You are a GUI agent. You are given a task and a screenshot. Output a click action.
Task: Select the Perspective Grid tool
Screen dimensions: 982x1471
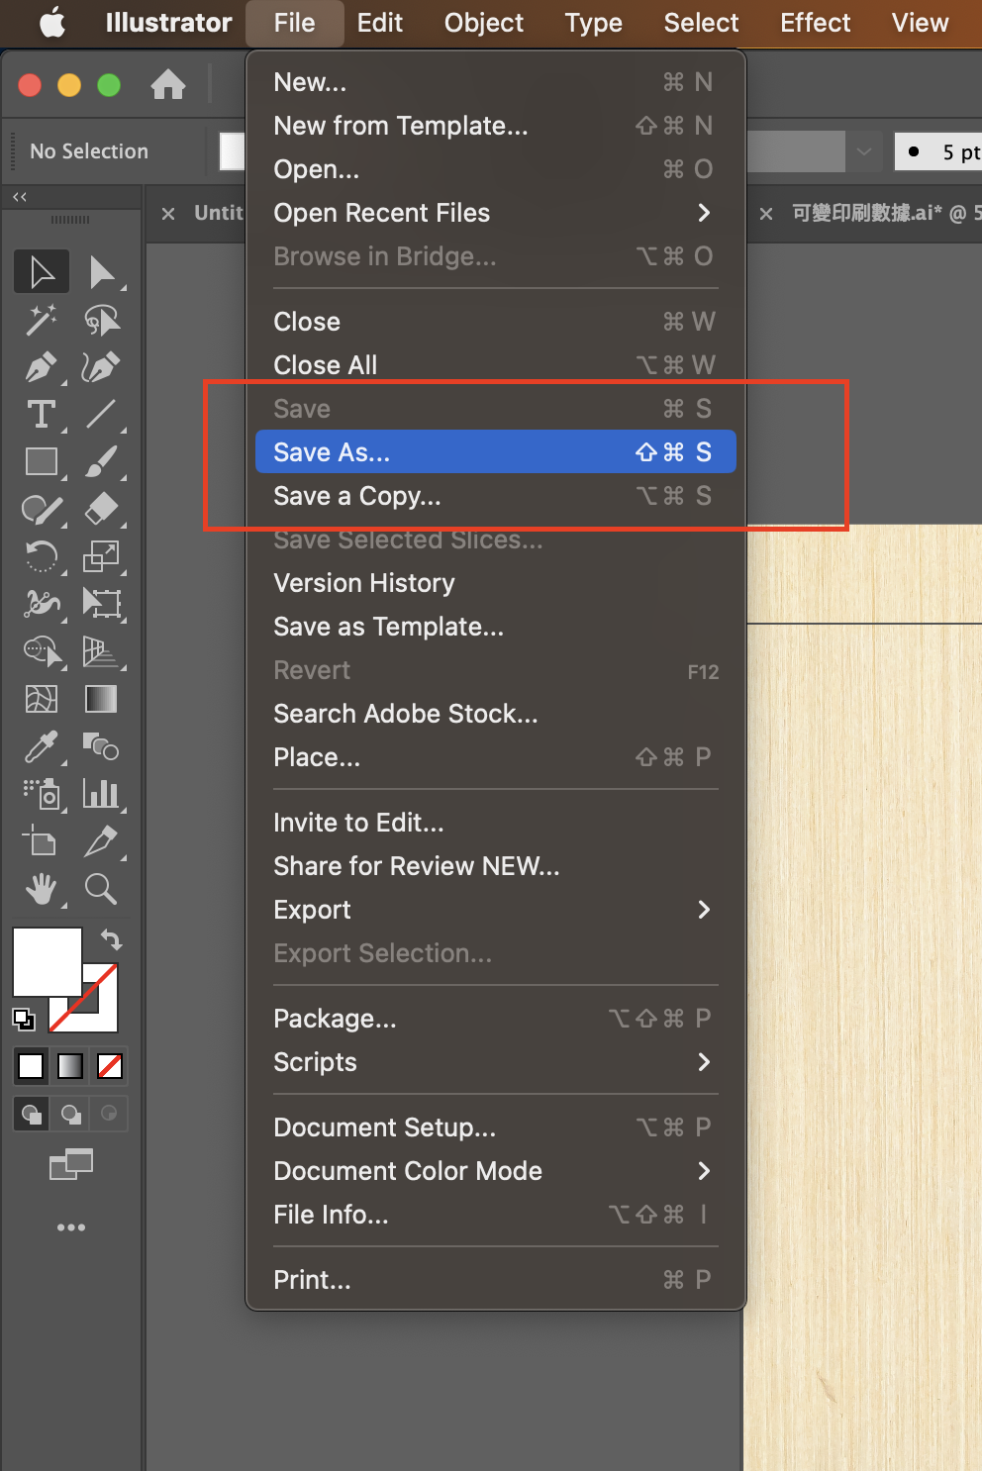[102, 651]
